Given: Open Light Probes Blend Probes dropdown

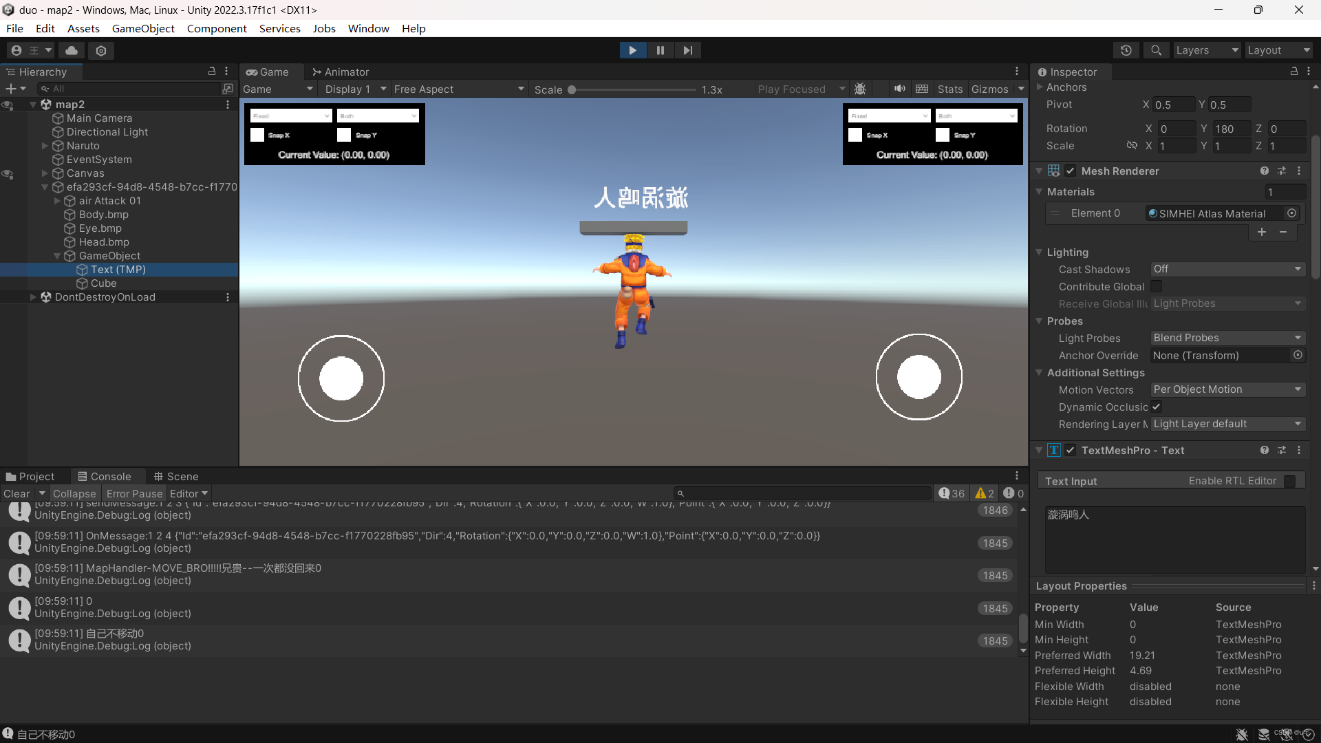Looking at the screenshot, I should (x=1227, y=338).
